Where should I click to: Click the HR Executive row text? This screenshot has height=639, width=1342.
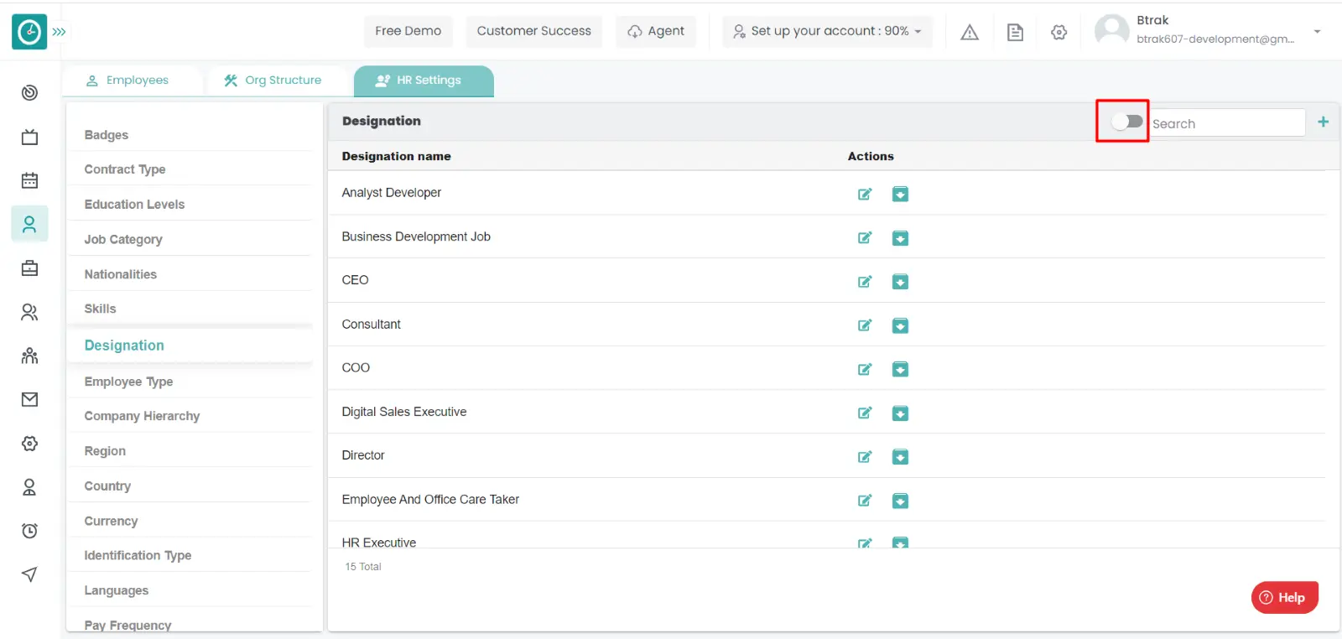(379, 543)
